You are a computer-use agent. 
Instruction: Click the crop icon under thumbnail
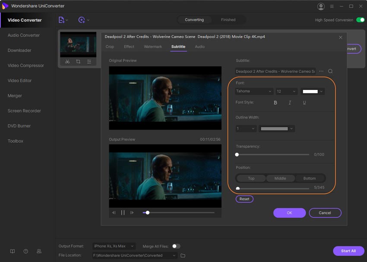point(78,62)
